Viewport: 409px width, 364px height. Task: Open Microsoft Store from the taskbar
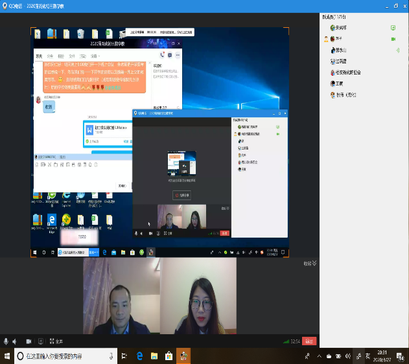pos(169,356)
